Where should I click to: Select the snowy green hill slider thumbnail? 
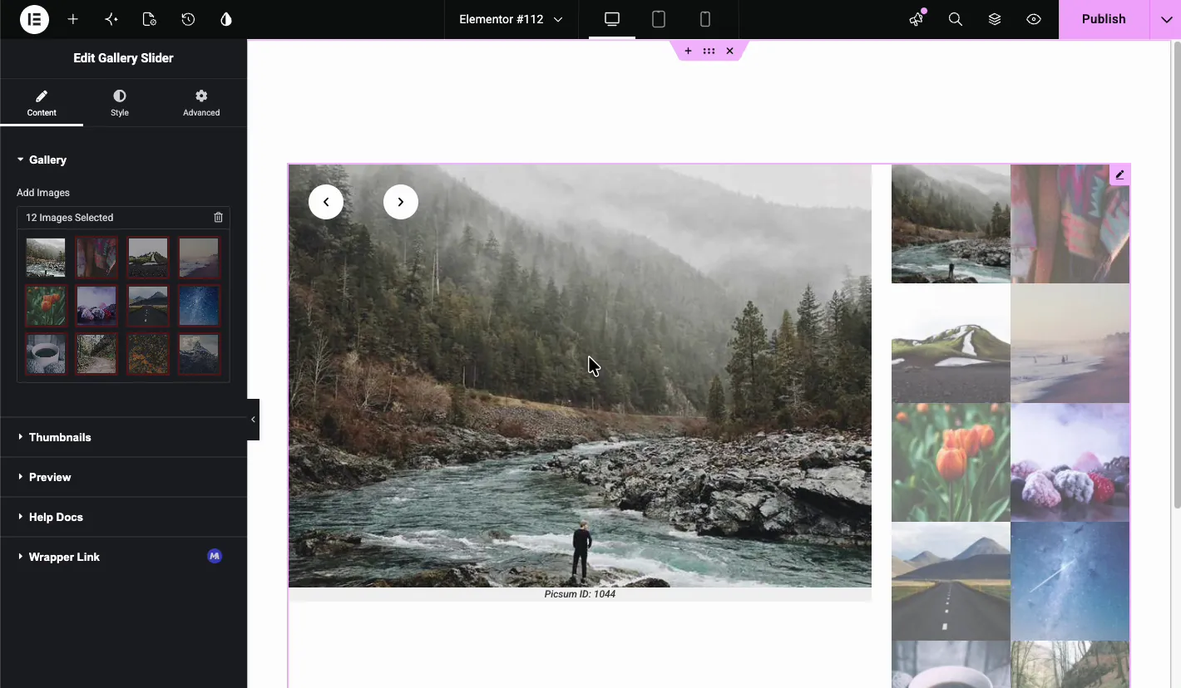pos(951,343)
